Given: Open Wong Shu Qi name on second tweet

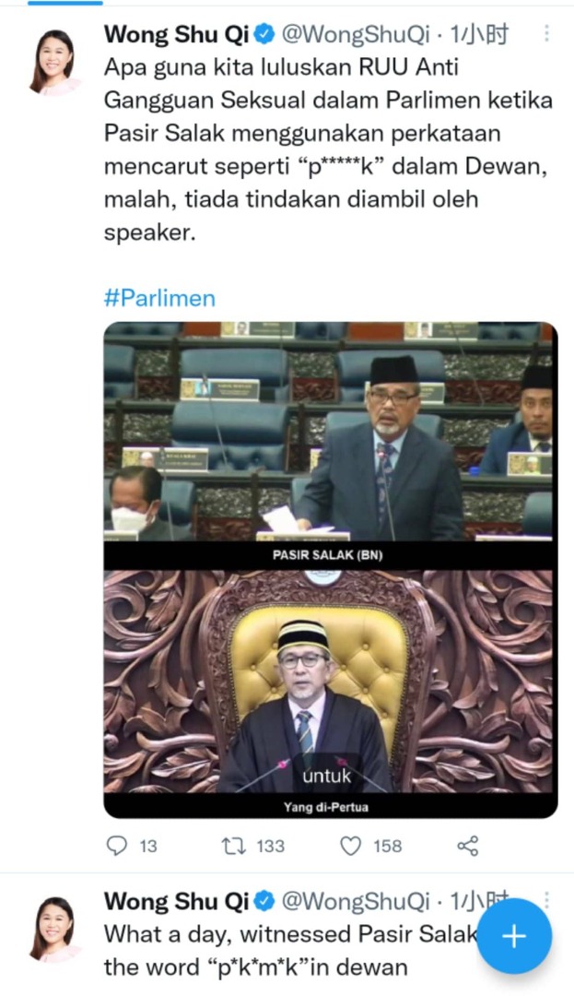Looking at the screenshot, I should (176, 901).
